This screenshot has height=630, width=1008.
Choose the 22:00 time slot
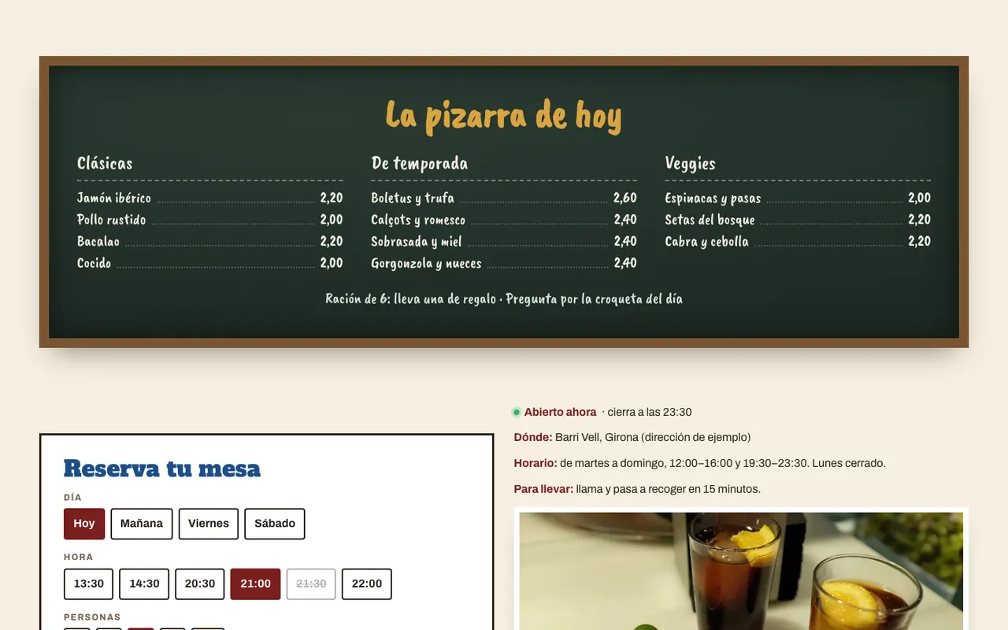367,584
